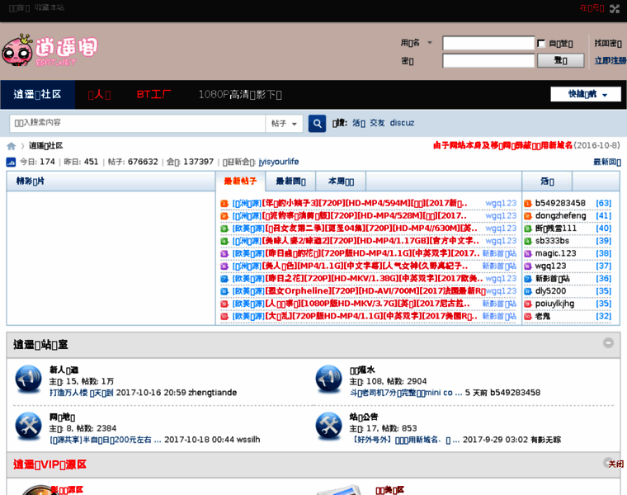Click post count [63] in ranking
627x495 pixels.
(603, 204)
